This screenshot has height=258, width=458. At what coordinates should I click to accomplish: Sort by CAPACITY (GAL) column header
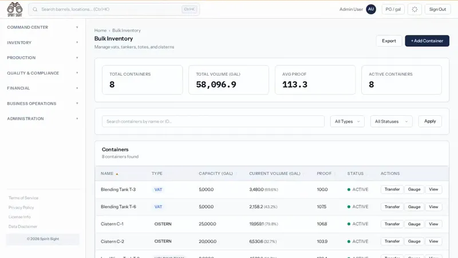point(216,174)
